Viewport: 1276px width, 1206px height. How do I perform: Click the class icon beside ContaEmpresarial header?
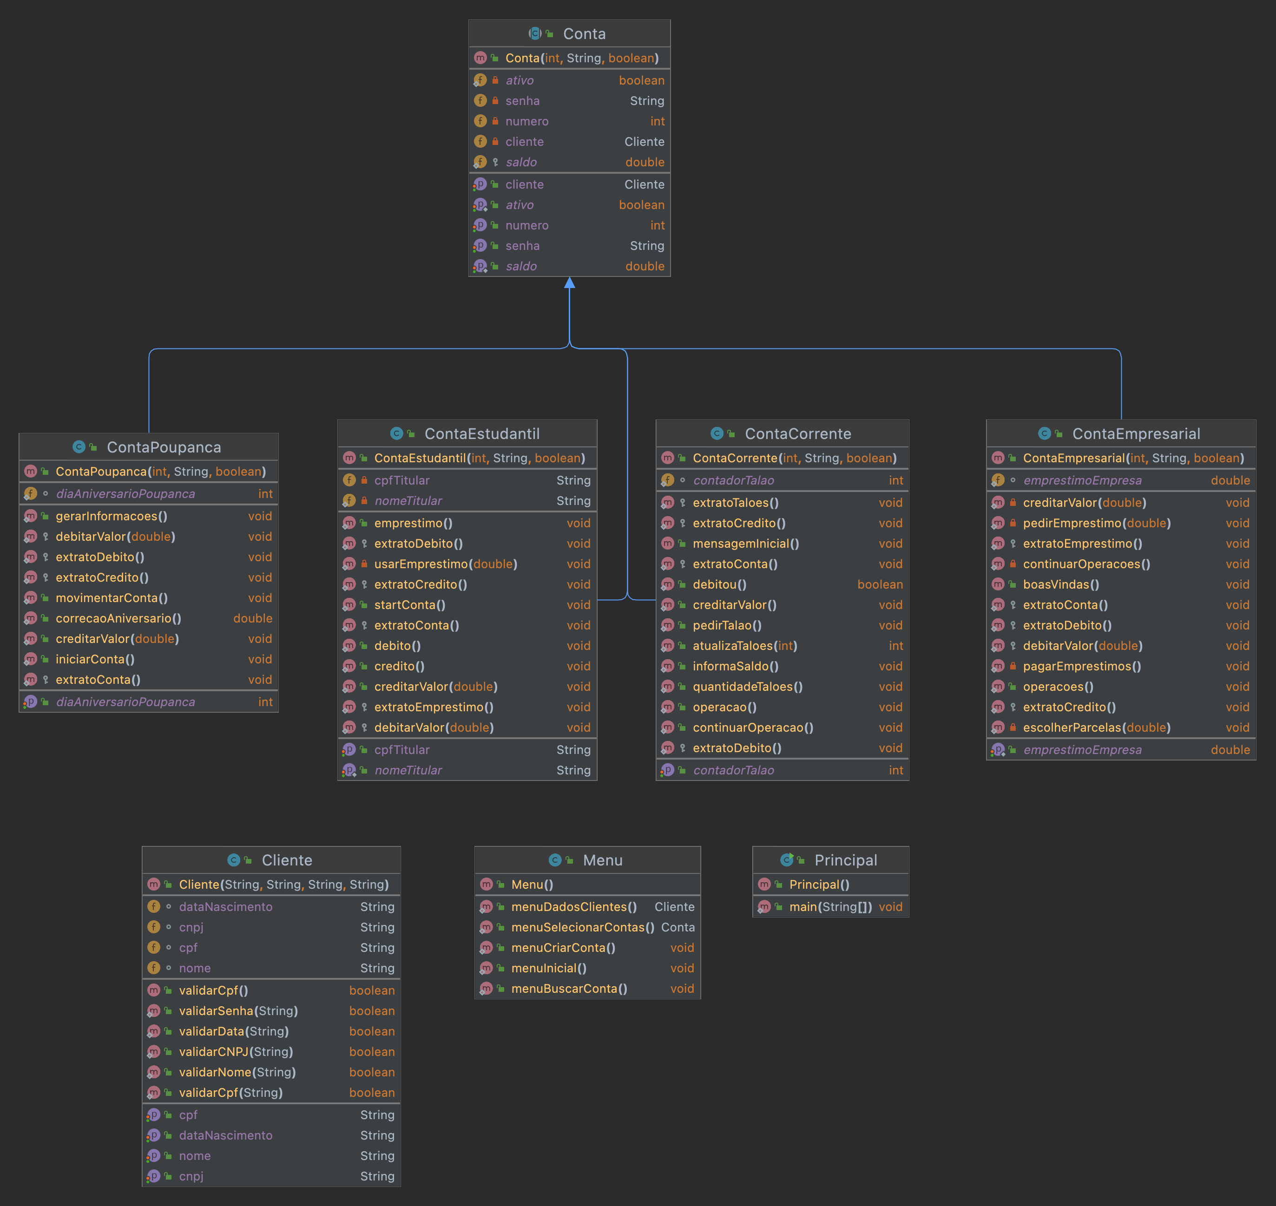tap(1045, 433)
